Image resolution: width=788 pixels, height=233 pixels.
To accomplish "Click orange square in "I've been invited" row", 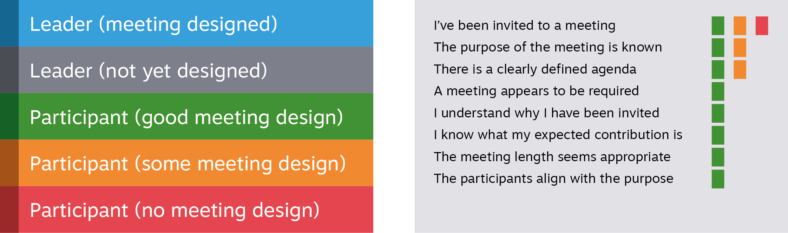I will pyautogui.click(x=740, y=26).
